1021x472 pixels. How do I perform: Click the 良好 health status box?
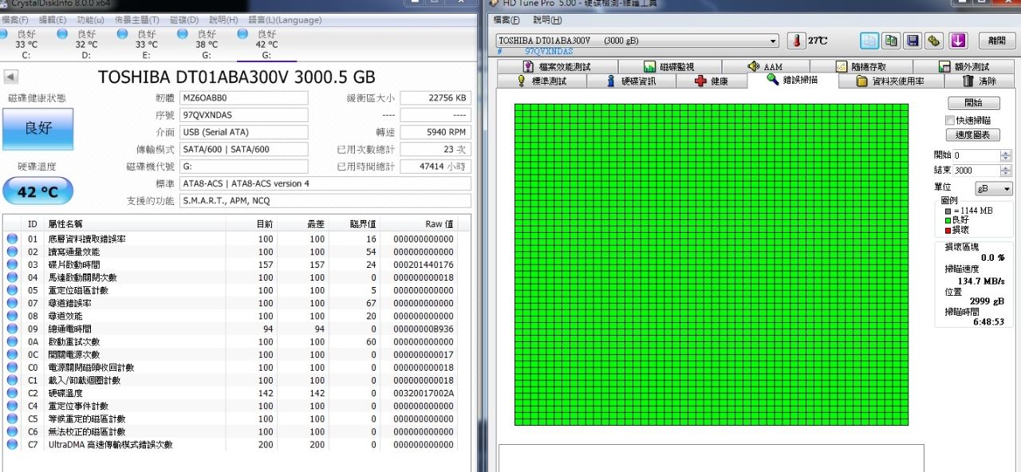click(37, 128)
